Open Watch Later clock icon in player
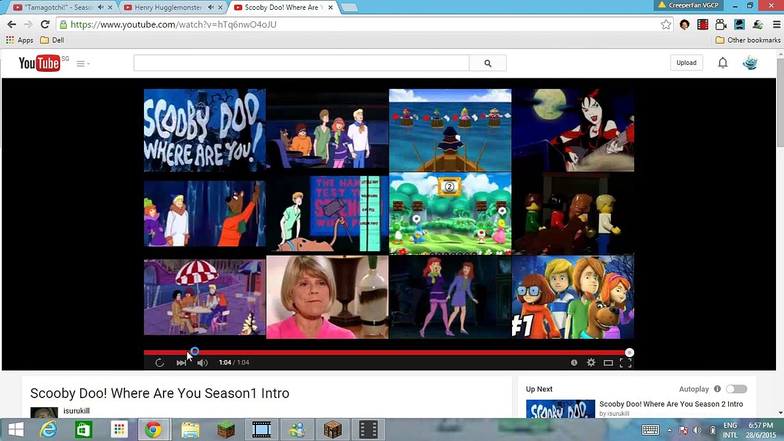 [574, 363]
